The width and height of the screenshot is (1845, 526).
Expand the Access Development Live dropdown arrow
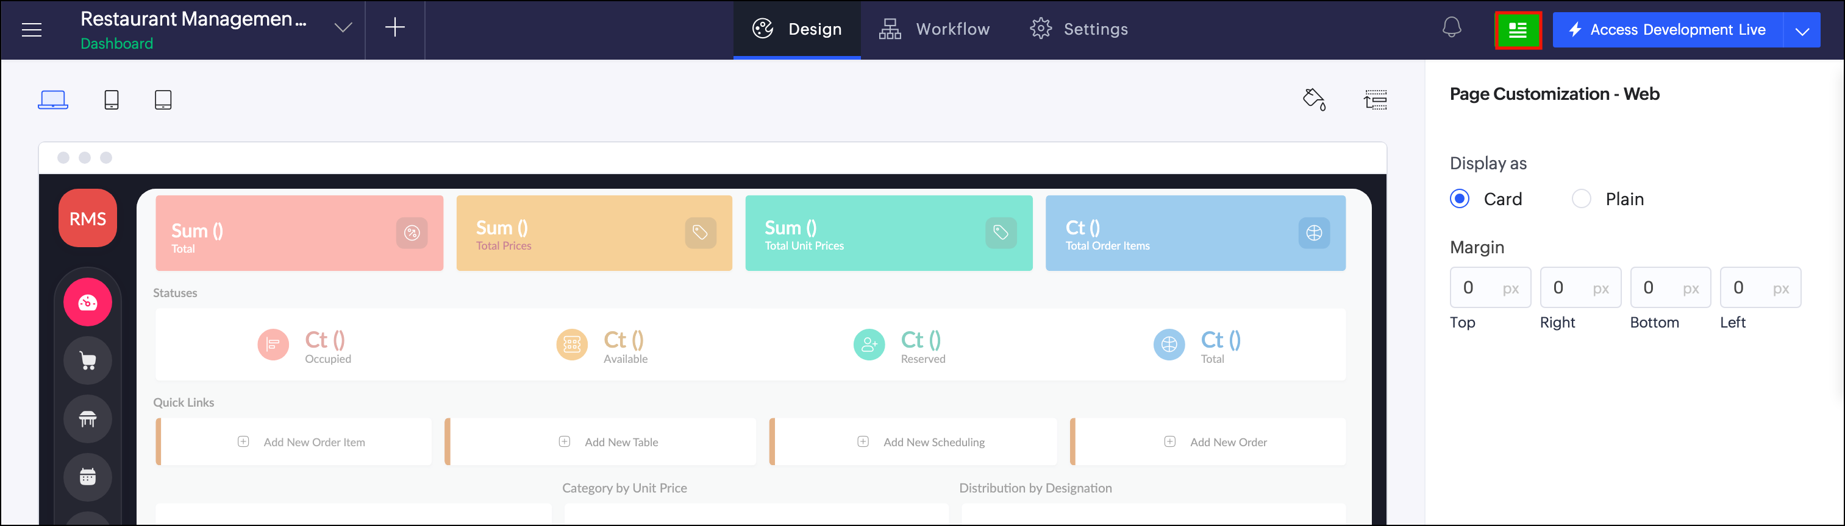pyautogui.click(x=1802, y=30)
